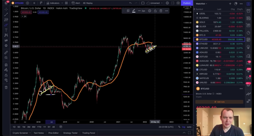Lock the selected drawing

pos(155,11)
